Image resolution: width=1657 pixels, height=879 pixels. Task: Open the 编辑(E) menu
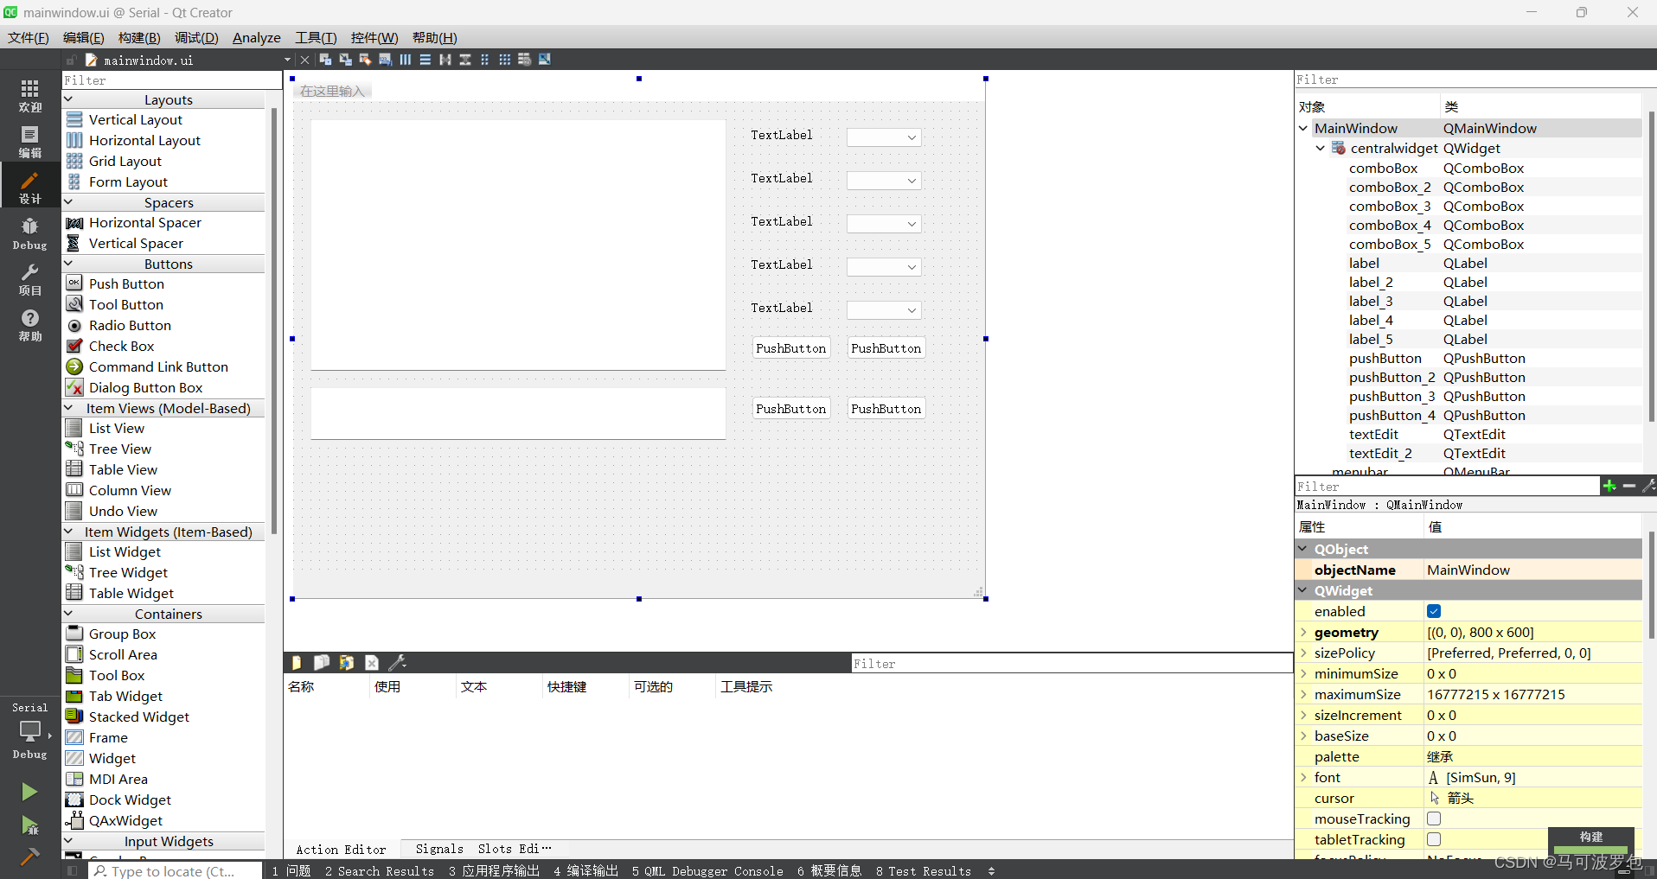[83, 37]
